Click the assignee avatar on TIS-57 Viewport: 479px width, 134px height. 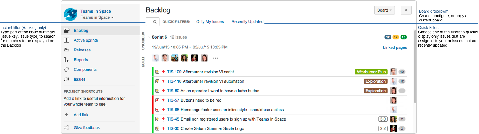click(x=394, y=100)
